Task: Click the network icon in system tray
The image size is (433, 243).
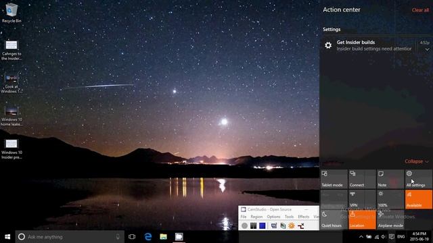Action: click(376, 237)
